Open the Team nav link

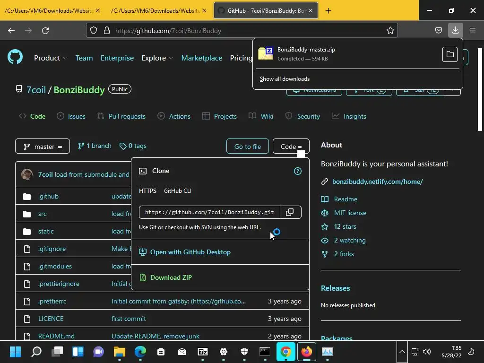point(84,58)
